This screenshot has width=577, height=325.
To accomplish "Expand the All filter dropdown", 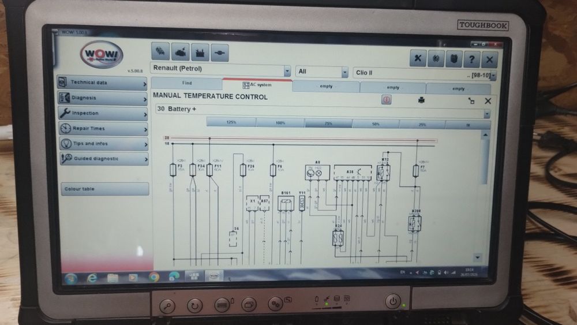I will (344, 72).
